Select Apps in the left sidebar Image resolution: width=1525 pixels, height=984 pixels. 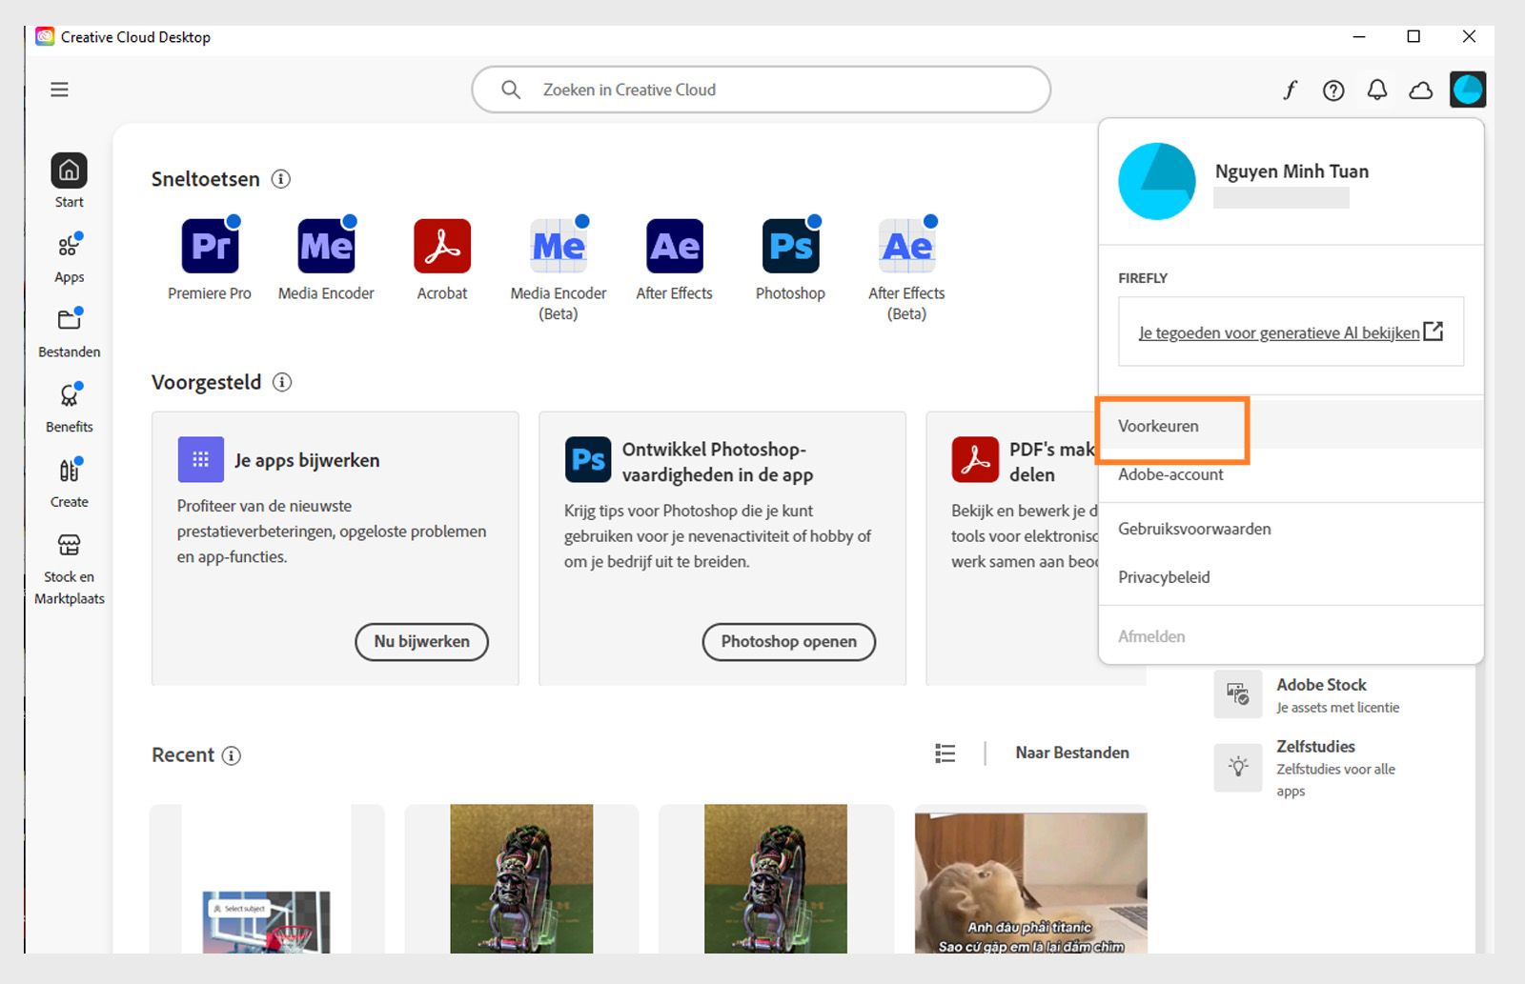[x=68, y=255]
